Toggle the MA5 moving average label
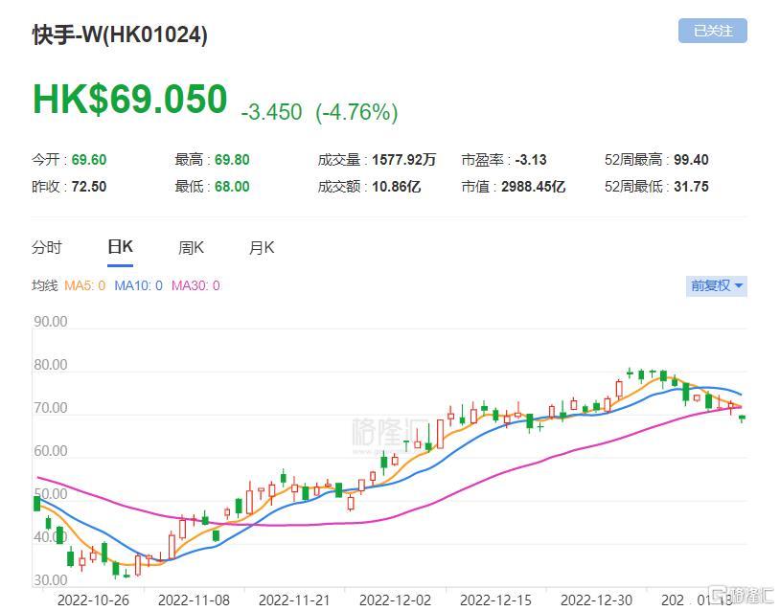Viewport: 780px width, 611px height. point(84,285)
